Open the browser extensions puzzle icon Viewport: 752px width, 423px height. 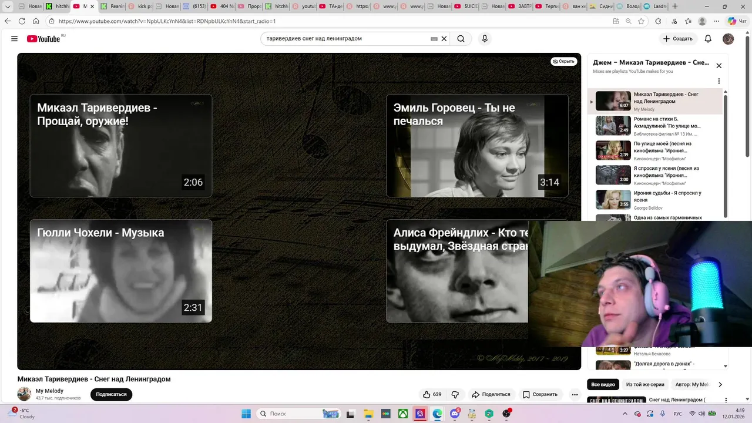pos(658,21)
